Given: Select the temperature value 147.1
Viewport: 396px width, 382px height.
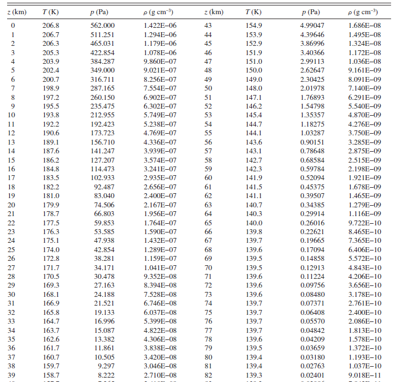Looking at the screenshot, I should (254, 97).
